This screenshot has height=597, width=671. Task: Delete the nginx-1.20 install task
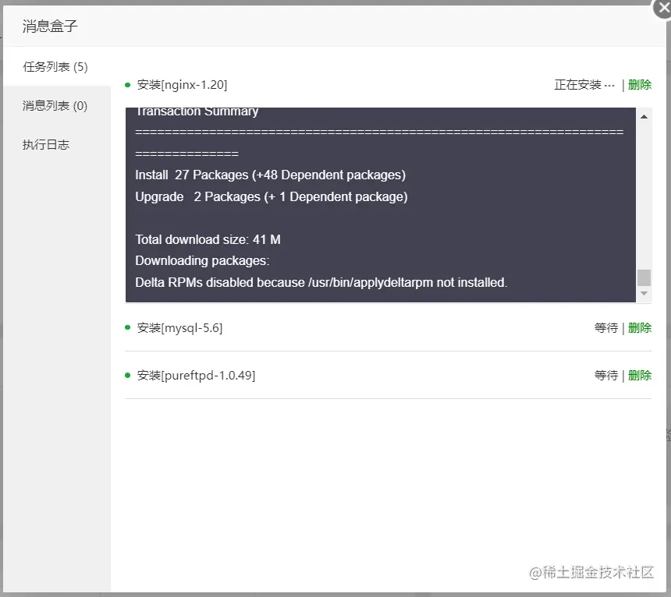[x=640, y=85]
